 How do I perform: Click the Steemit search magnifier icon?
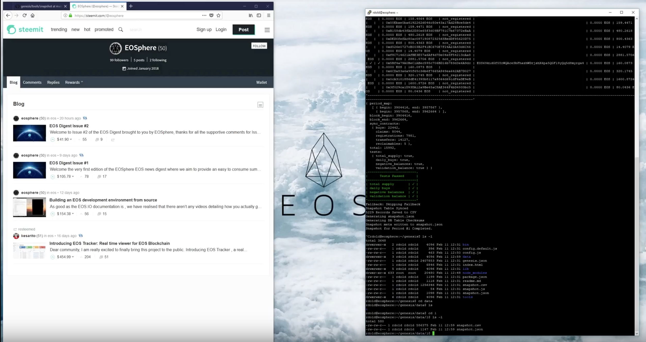[x=121, y=30]
